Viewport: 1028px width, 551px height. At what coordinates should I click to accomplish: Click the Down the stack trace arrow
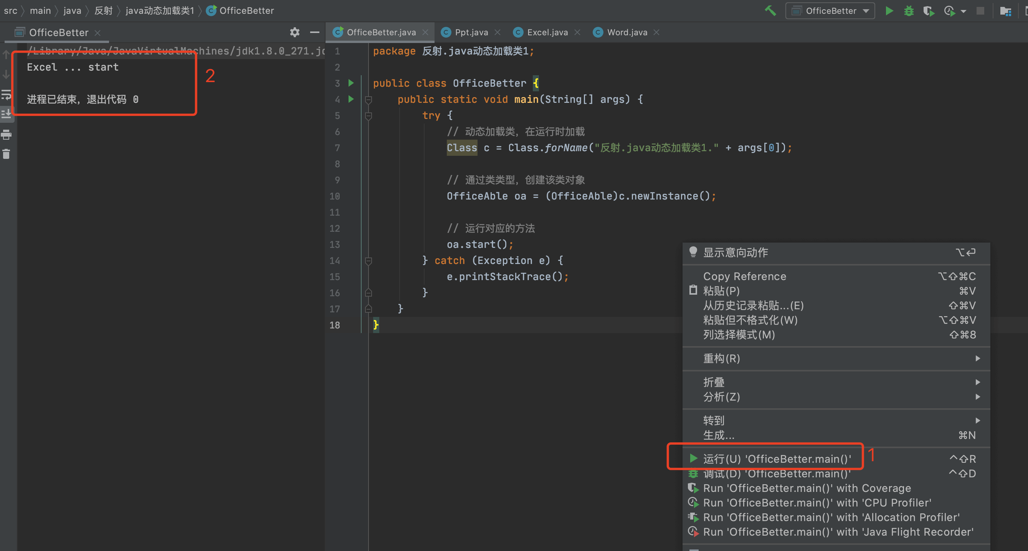(x=6, y=74)
